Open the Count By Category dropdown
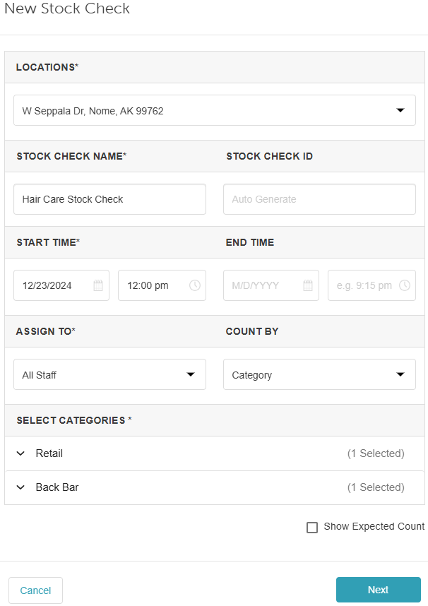This screenshot has width=428, height=606. [x=319, y=374]
